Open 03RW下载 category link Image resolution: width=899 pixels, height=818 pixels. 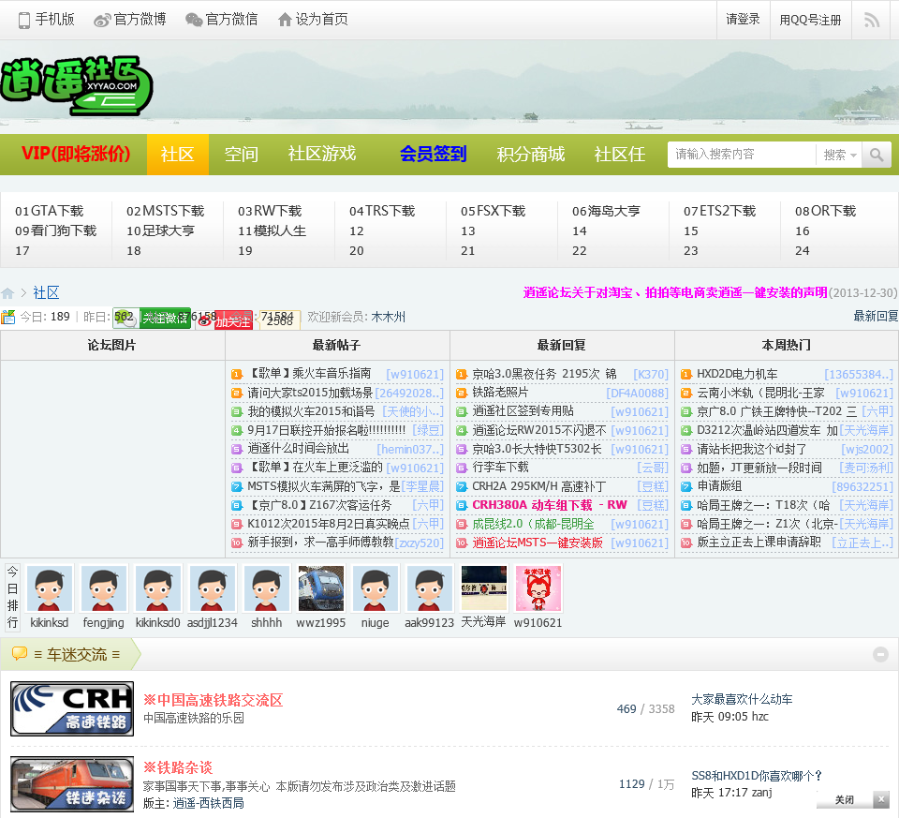[x=270, y=211]
